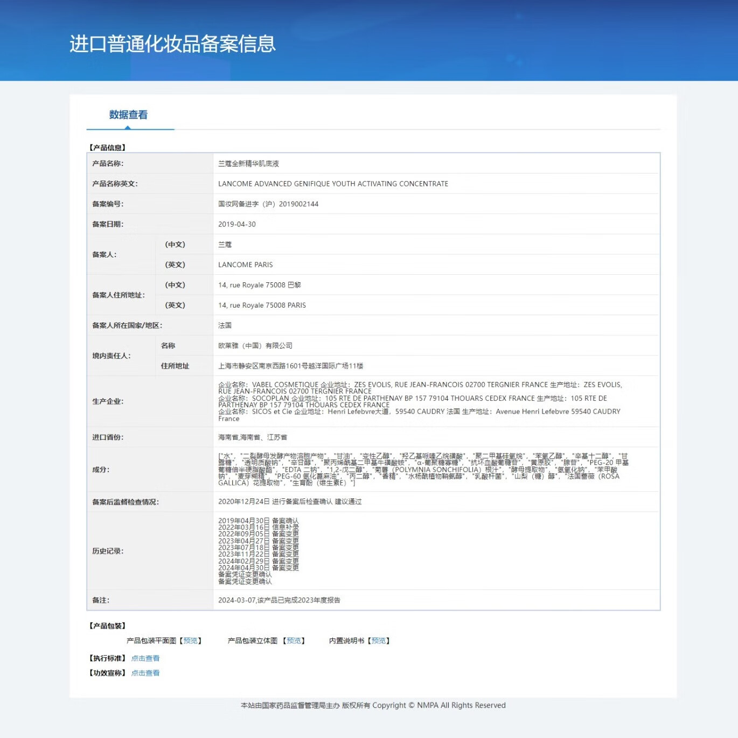738x738 pixels.
Task: Click the 备案编号 value 国妆网备进字（沪）2019002144
Action: pos(268,204)
